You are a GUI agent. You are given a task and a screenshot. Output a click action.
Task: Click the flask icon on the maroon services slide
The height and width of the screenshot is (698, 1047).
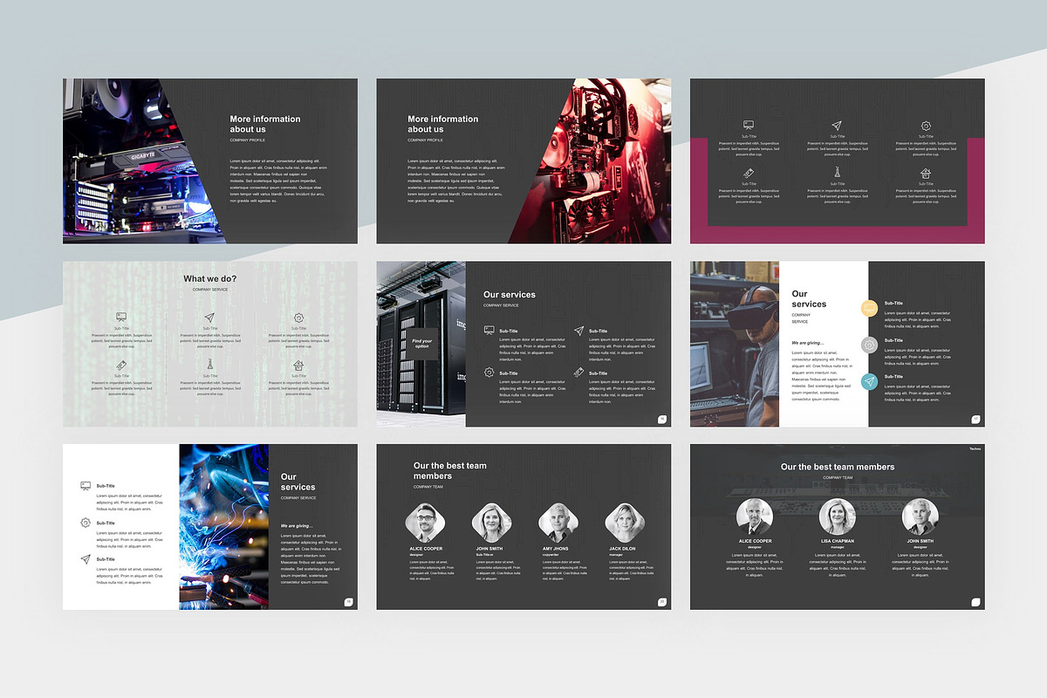pos(837,172)
